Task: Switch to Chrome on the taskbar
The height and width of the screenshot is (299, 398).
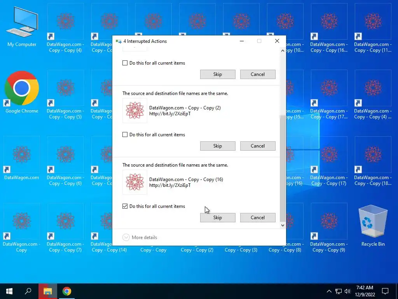Action: [x=67, y=291]
